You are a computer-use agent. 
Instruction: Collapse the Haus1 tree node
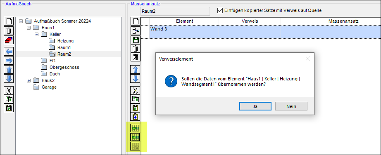coord(29,28)
